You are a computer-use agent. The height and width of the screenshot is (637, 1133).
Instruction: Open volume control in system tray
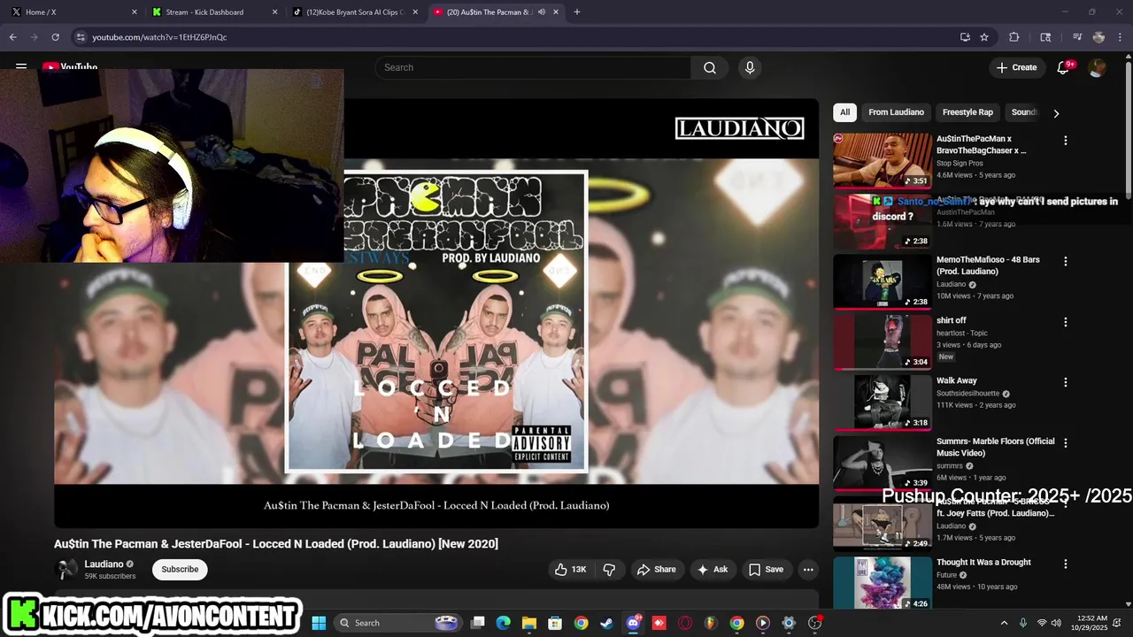point(1056,623)
